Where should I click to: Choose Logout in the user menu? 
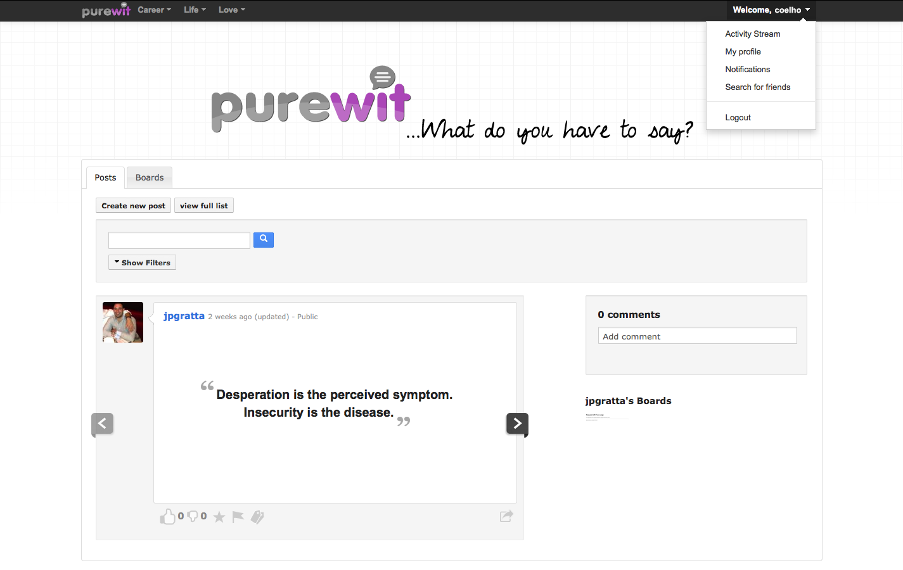point(738,118)
